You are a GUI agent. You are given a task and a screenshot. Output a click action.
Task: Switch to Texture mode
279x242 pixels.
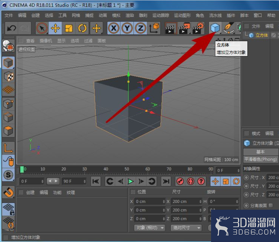tap(8, 76)
